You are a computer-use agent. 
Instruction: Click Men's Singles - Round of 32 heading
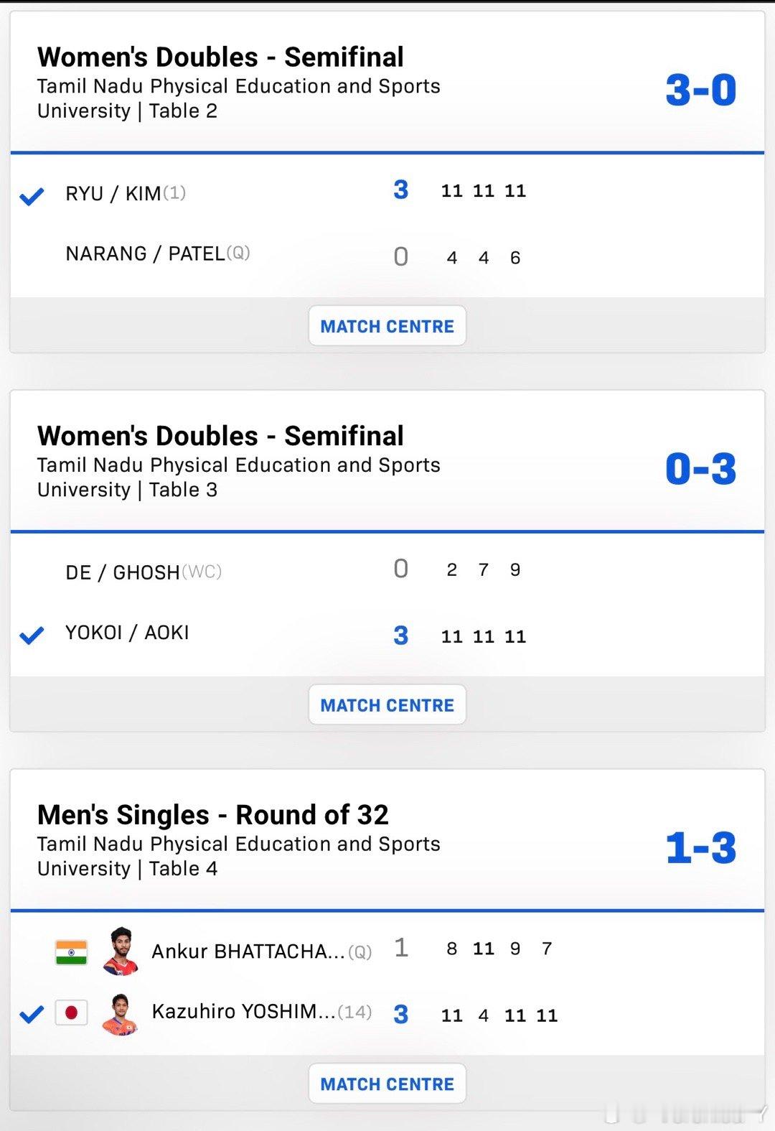point(212,815)
